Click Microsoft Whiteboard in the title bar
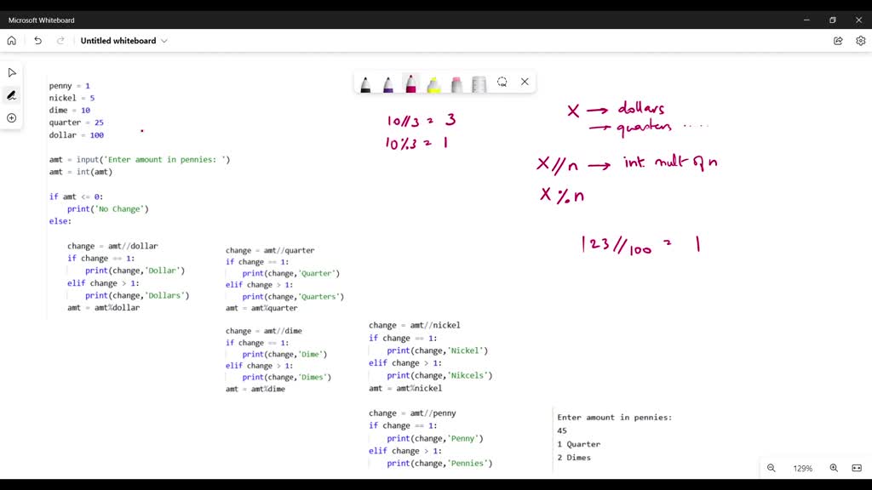Screen dimensions: 872x490 point(41,19)
